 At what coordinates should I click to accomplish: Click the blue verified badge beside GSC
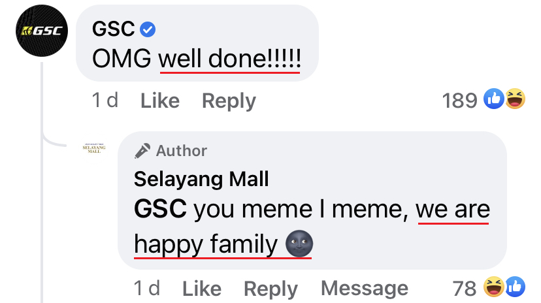tap(148, 30)
